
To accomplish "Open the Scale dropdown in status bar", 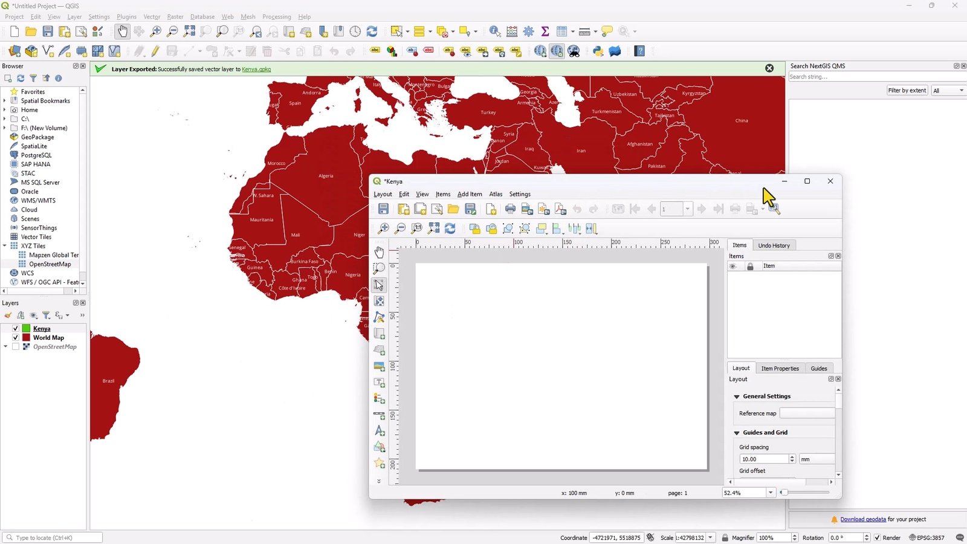I will point(710,537).
